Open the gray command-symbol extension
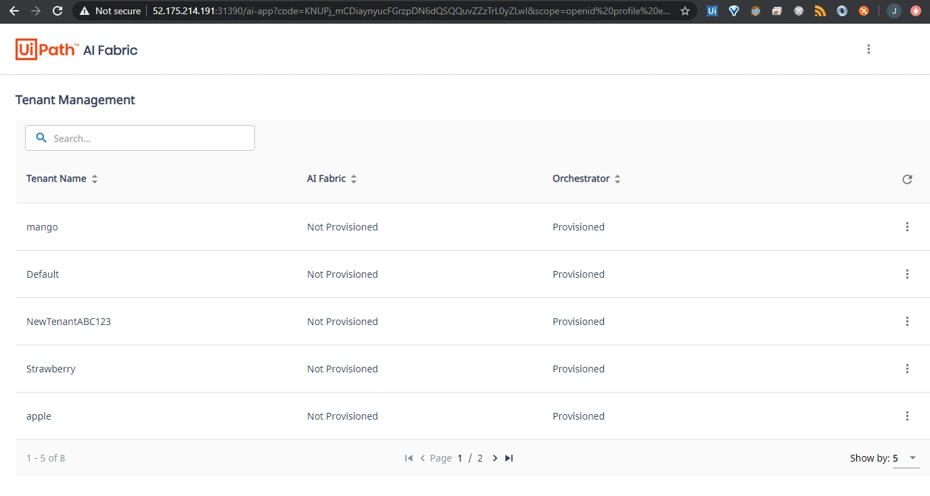The image size is (930, 496). click(x=799, y=11)
